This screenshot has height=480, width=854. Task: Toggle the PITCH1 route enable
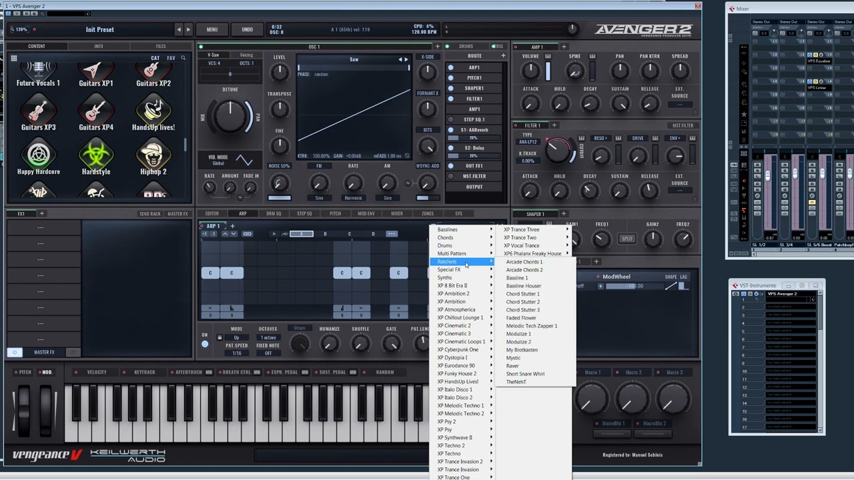tap(451, 78)
